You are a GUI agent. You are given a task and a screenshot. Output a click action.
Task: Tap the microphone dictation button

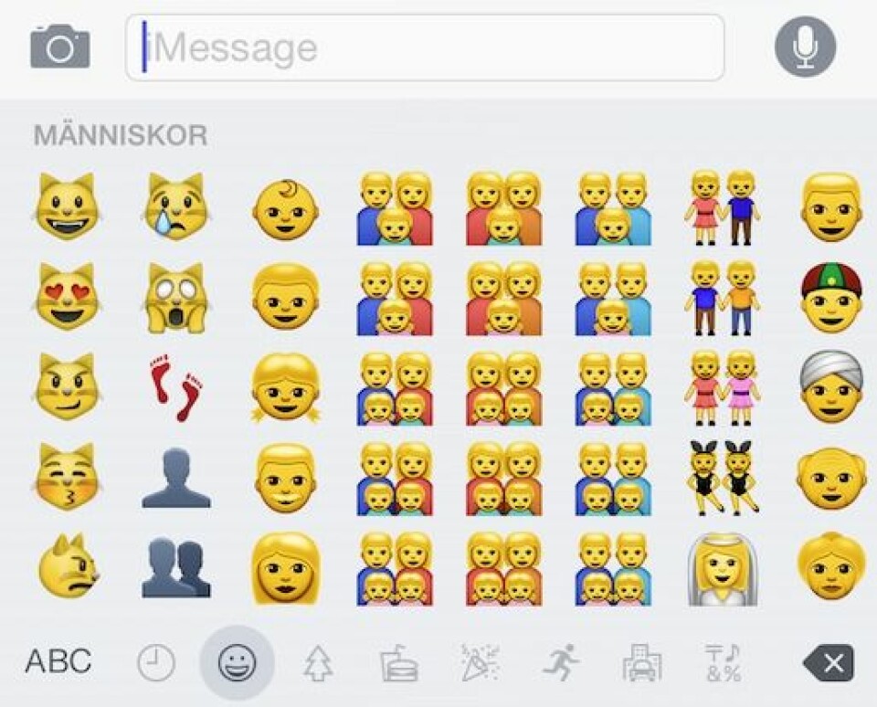coord(806,47)
